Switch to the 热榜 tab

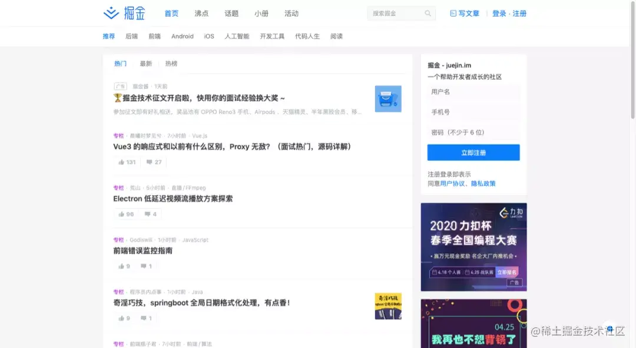(x=171, y=63)
